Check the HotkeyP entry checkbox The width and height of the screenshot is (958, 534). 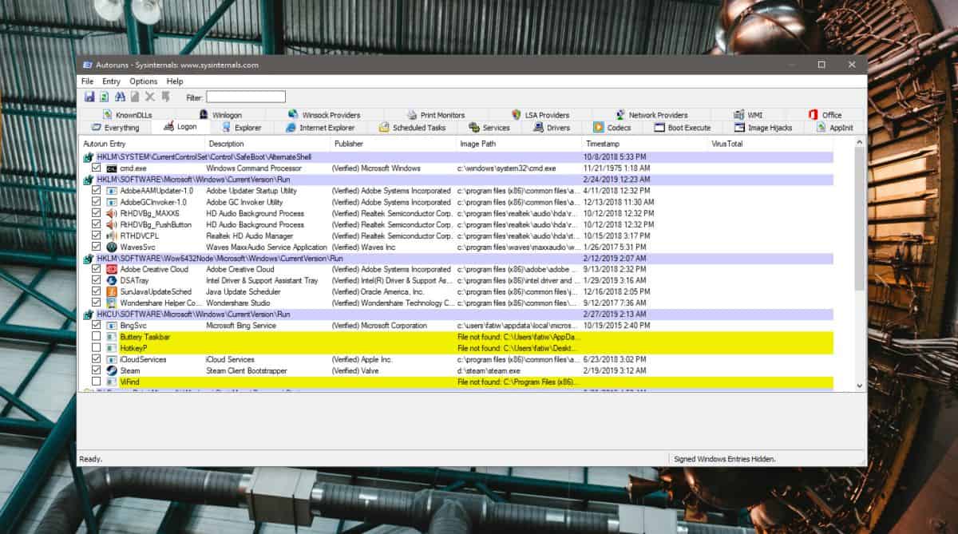(97, 348)
